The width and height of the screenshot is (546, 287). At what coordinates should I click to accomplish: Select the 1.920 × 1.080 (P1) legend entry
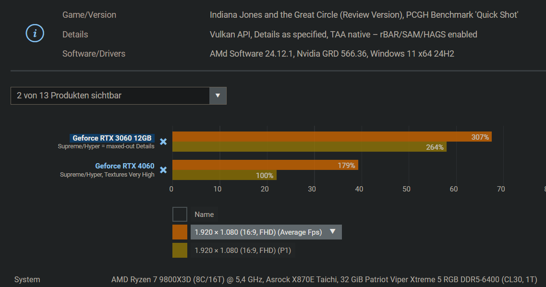click(x=243, y=251)
